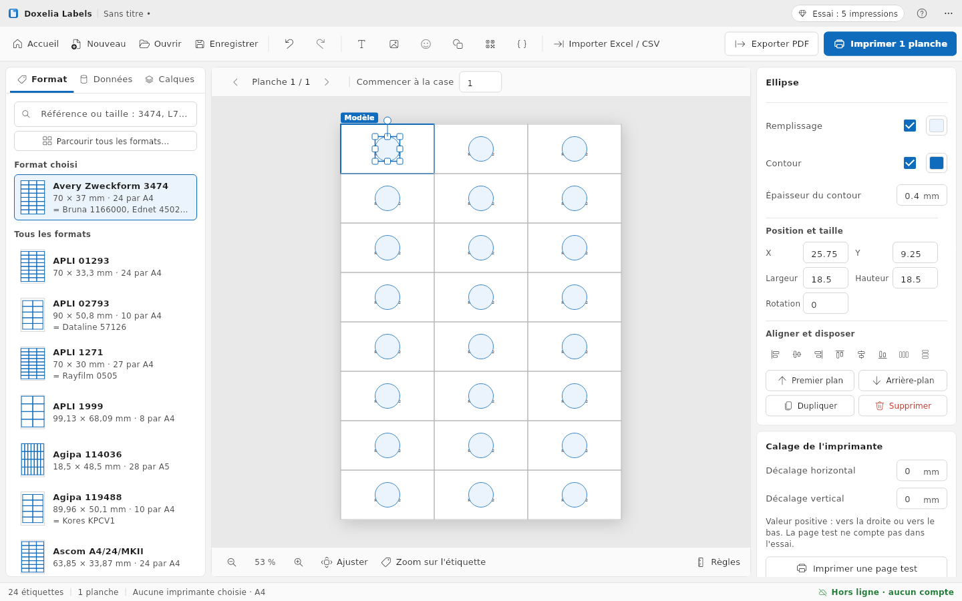
Task: Click Imprimer 1 planche button
Action: point(890,44)
